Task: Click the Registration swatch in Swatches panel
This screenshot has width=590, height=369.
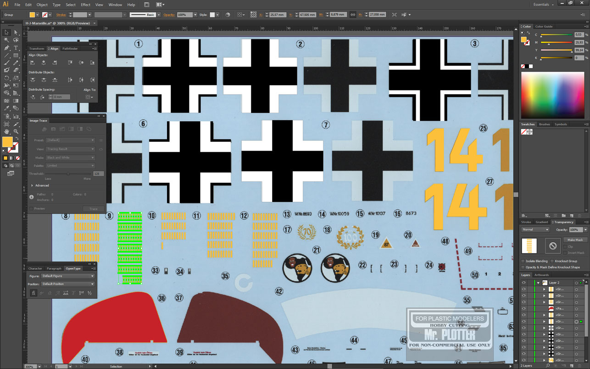Action: (x=529, y=132)
